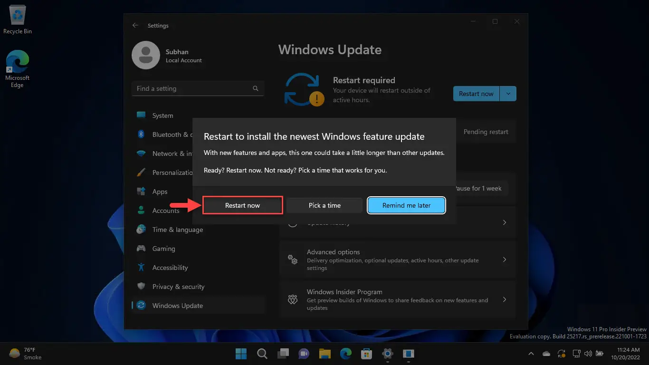Click Windows Update sync icon in sidebar
Screen dimensions: 649x365
(x=141, y=306)
